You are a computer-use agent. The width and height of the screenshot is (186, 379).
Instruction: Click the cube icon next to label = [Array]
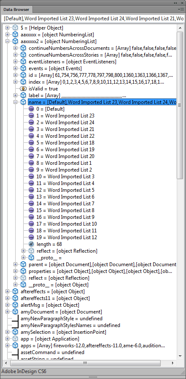(x=23, y=95)
